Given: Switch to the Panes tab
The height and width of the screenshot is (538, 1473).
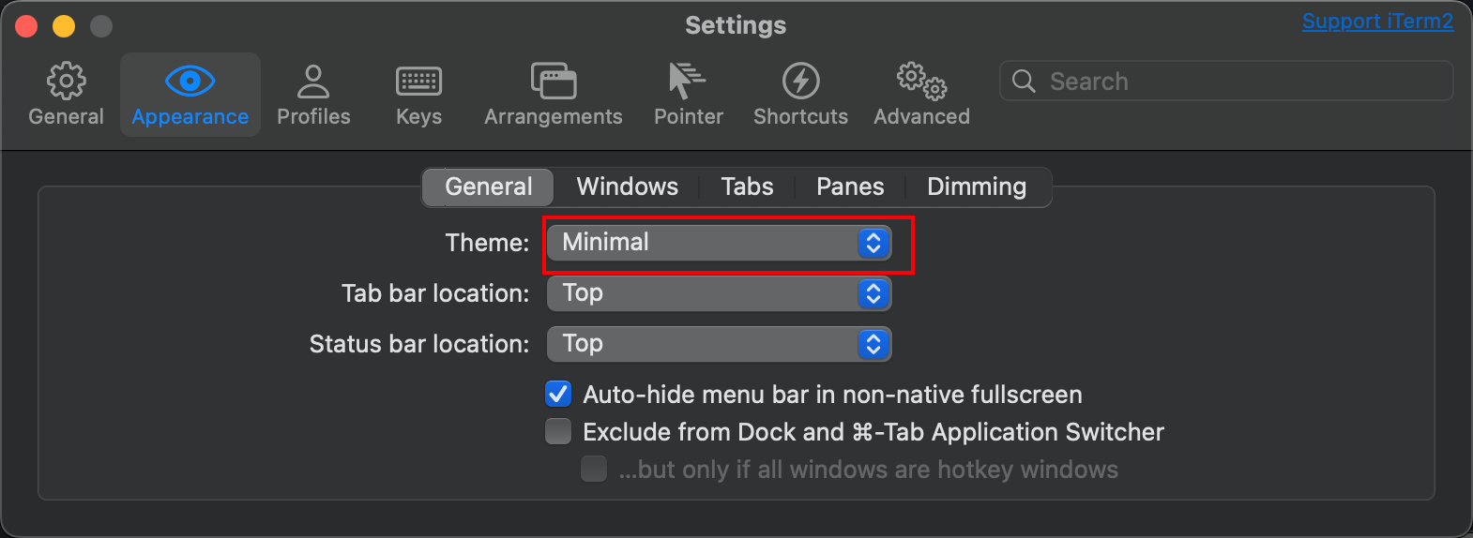Looking at the screenshot, I should coord(849,187).
